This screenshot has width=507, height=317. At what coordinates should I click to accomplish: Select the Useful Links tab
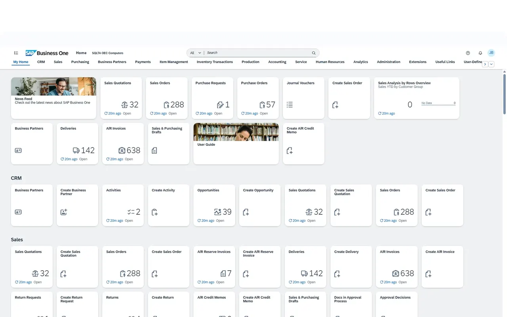445,62
